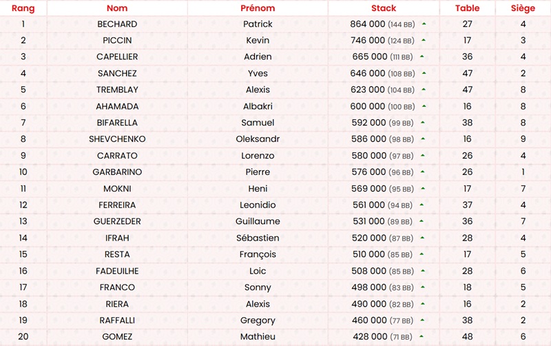Select the first name Oleksandr

coord(258,139)
